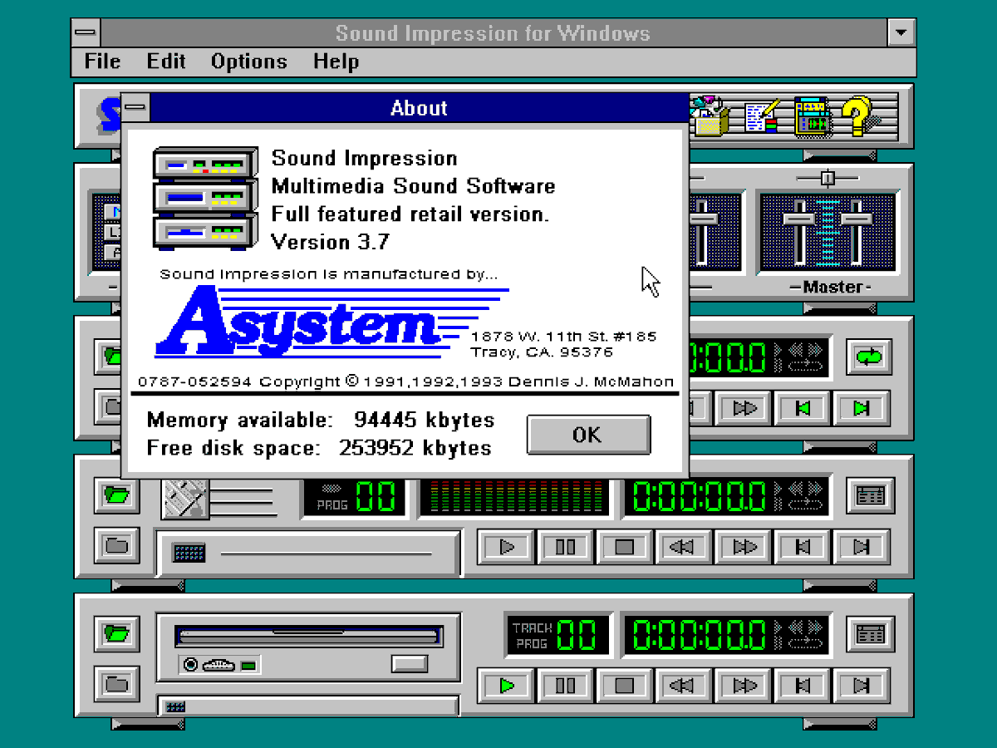Open the About dialog's system menu box

coord(136,107)
